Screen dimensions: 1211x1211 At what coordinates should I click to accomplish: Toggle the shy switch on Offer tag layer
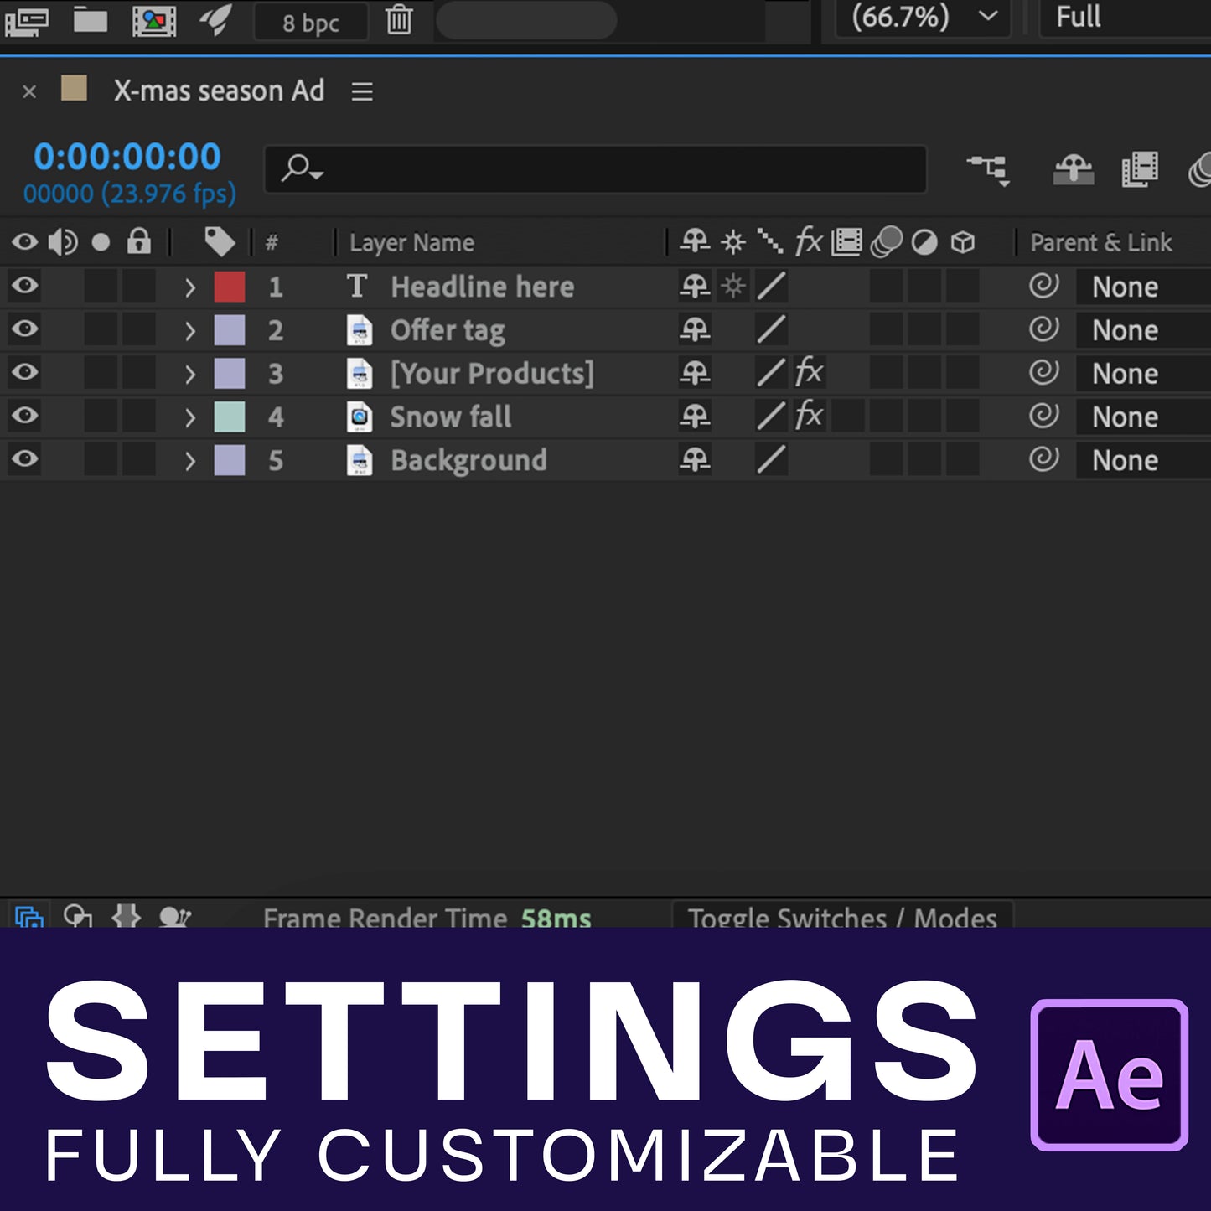pyautogui.click(x=695, y=329)
